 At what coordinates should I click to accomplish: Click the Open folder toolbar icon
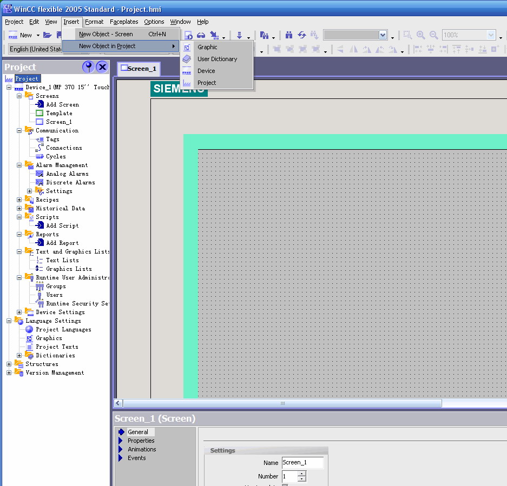coord(48,35)
